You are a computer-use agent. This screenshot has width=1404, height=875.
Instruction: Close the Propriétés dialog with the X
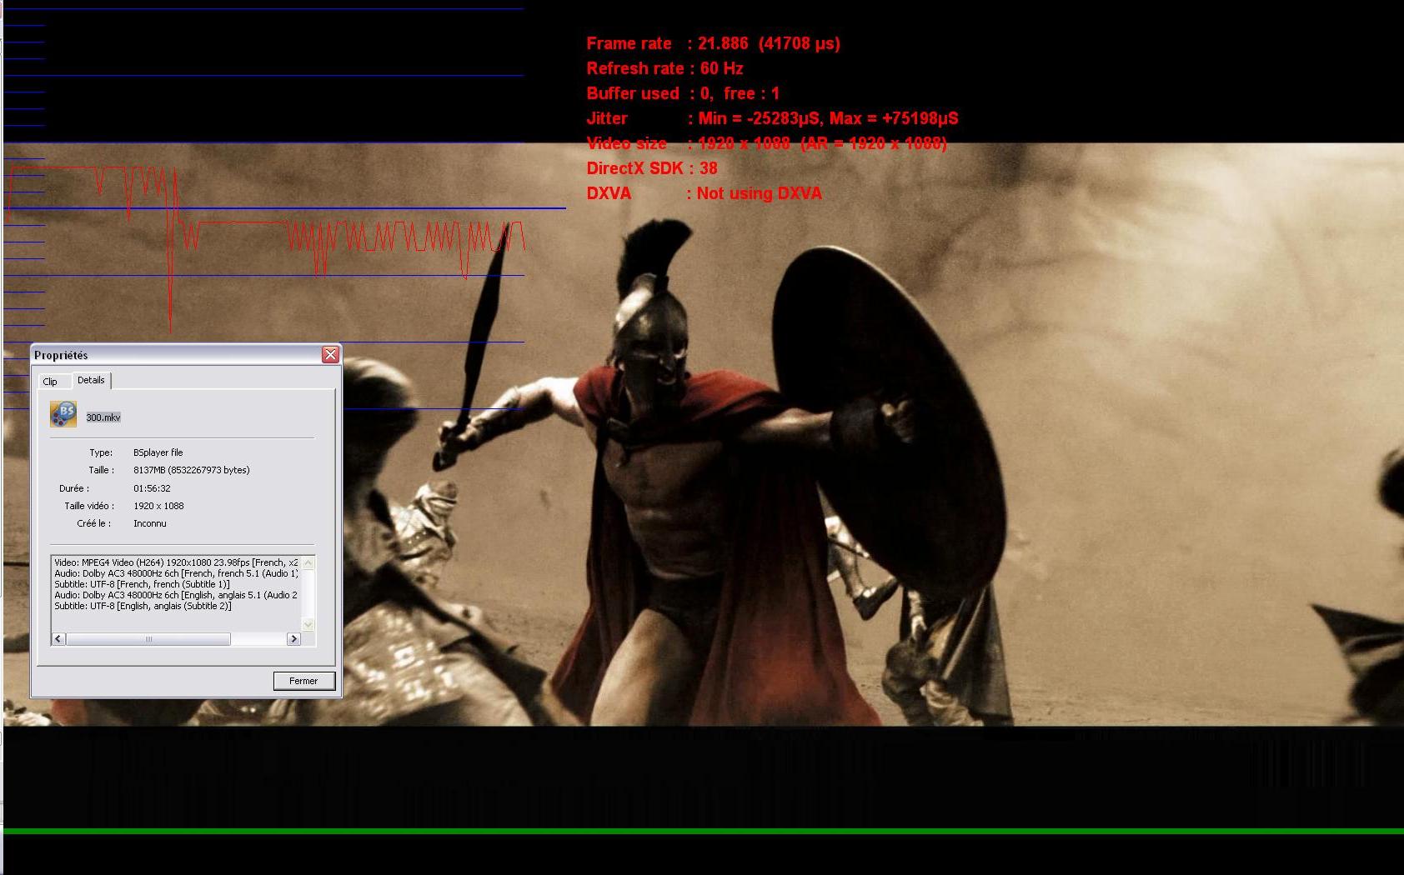(330, 355)
